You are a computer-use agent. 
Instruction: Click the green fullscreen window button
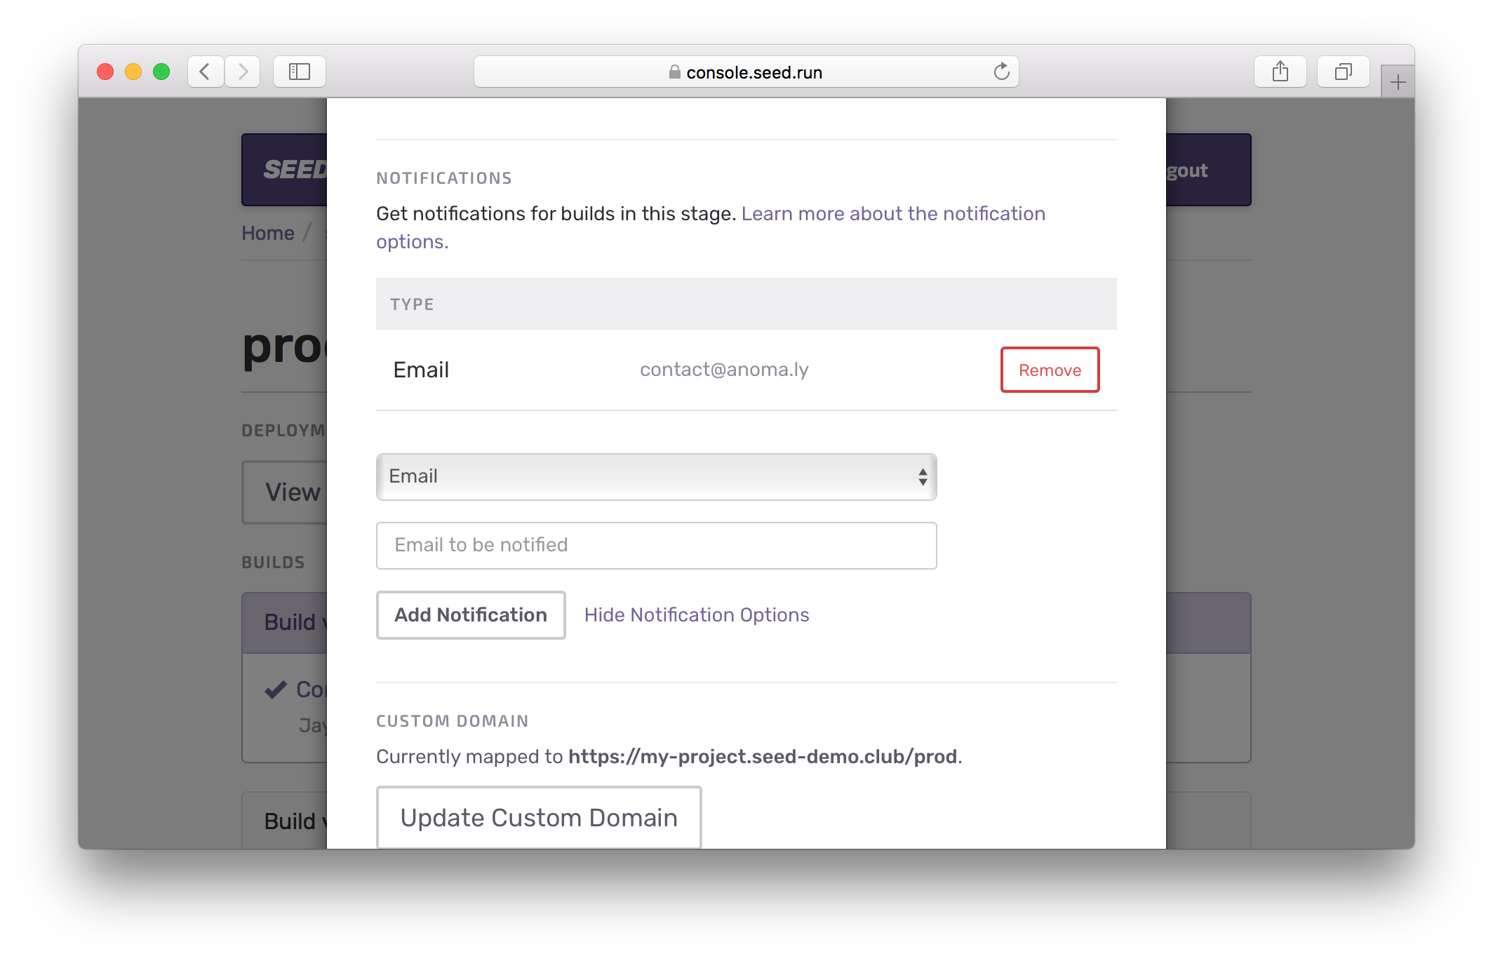coord(161,72)
